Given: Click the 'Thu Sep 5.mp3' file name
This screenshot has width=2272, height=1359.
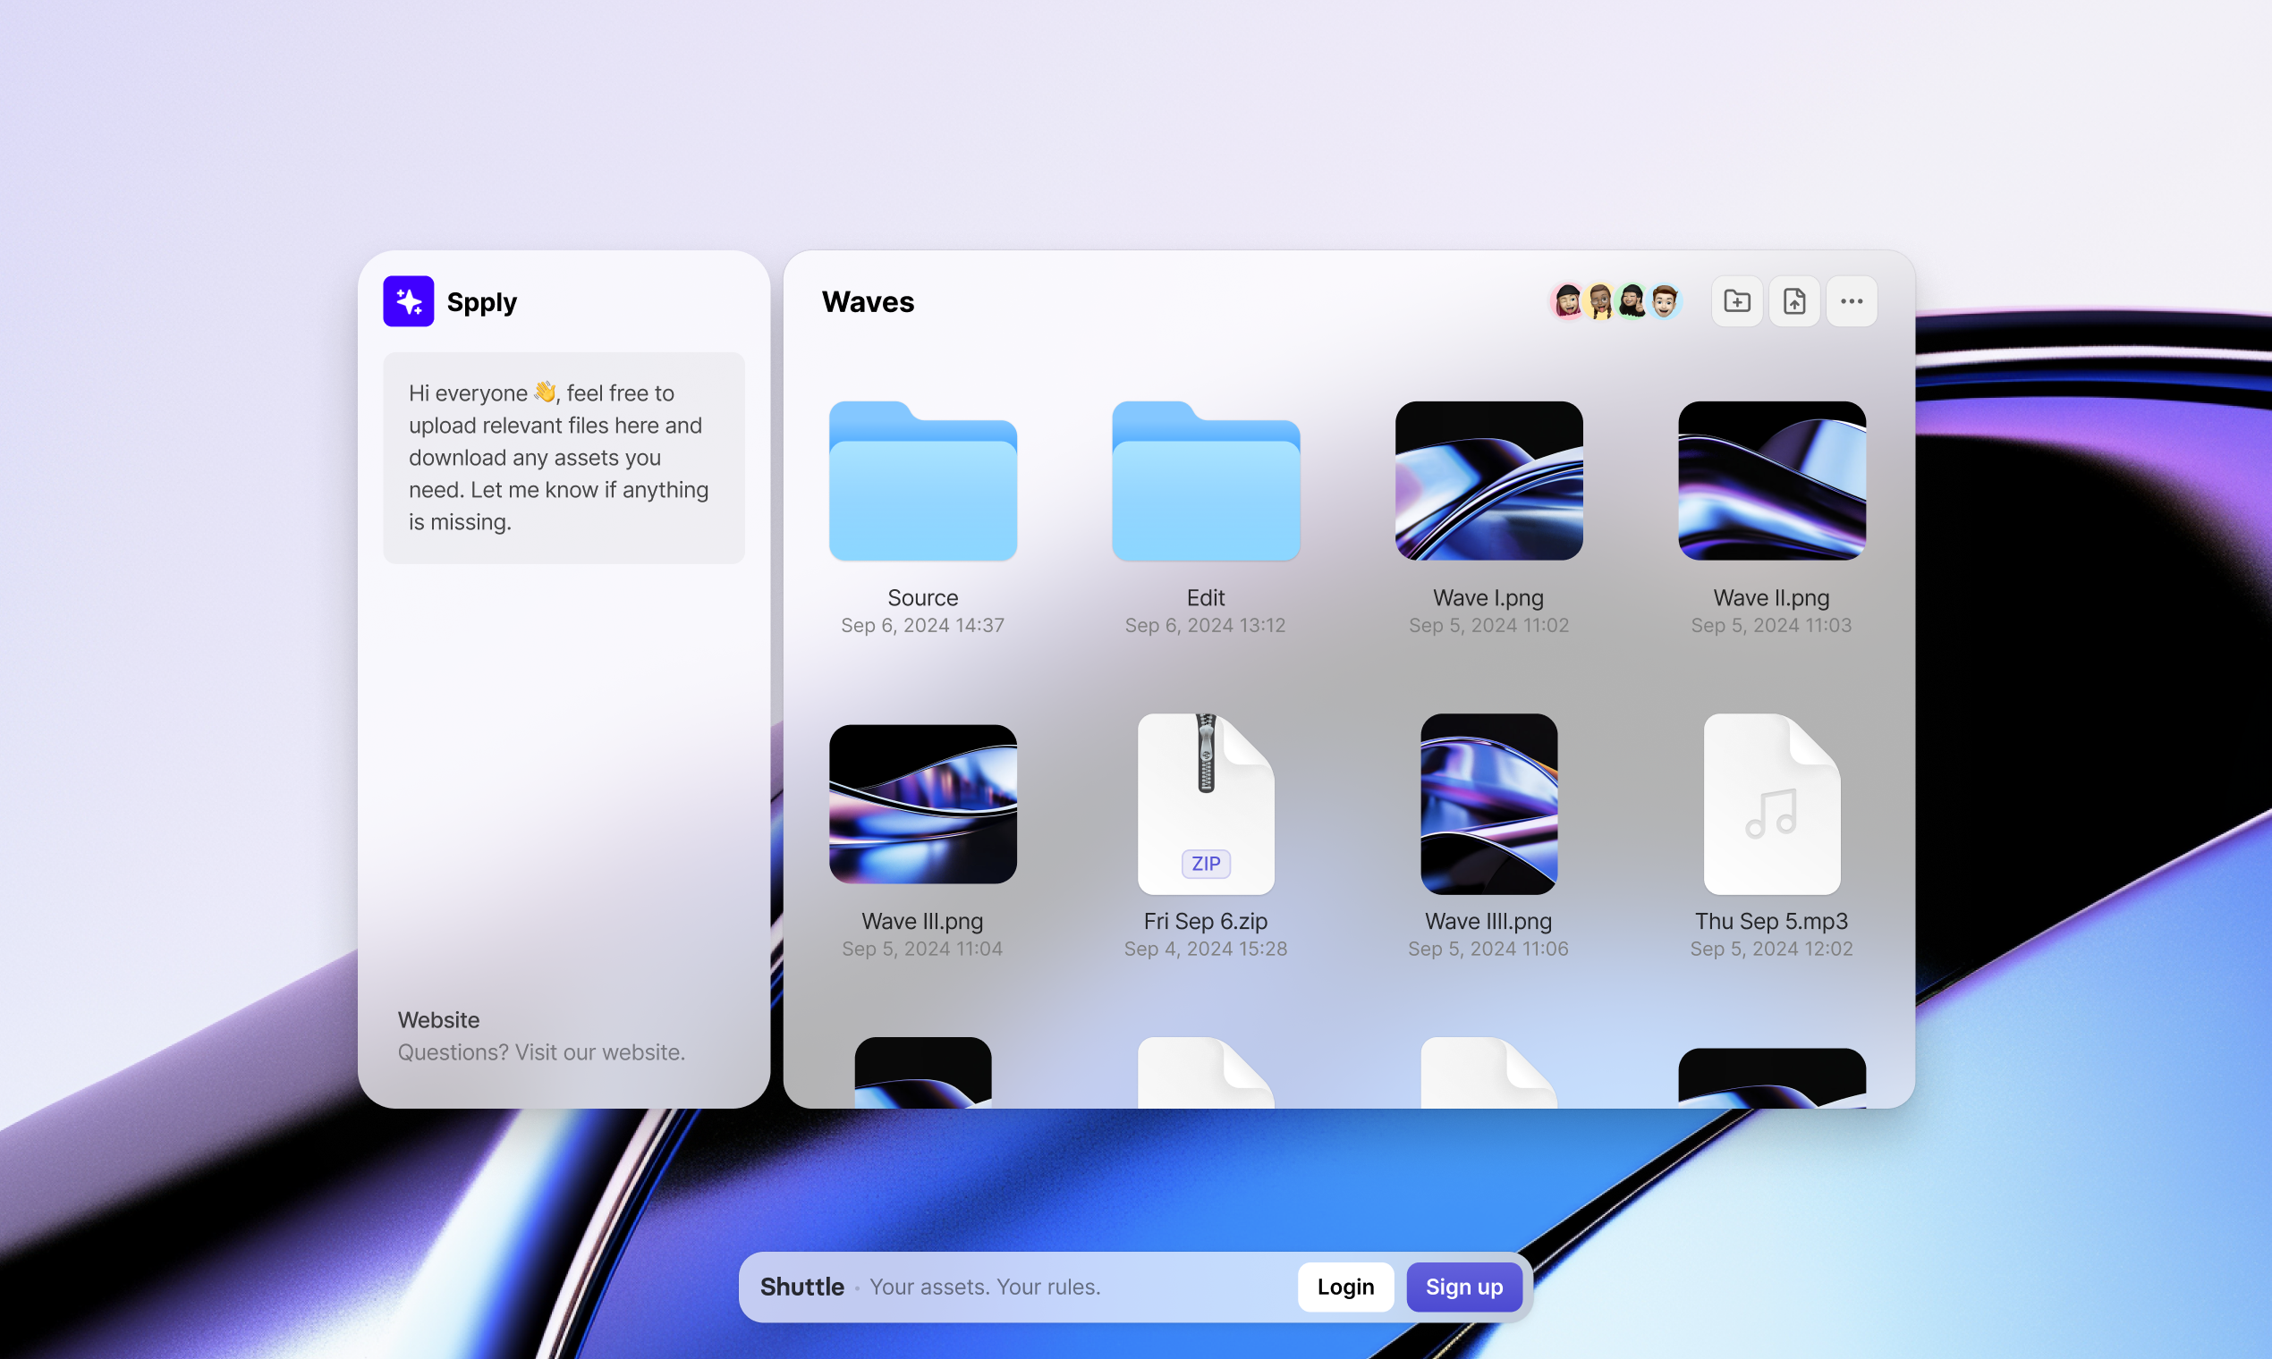Looking at the screenshot, I should click(1772, 921).
